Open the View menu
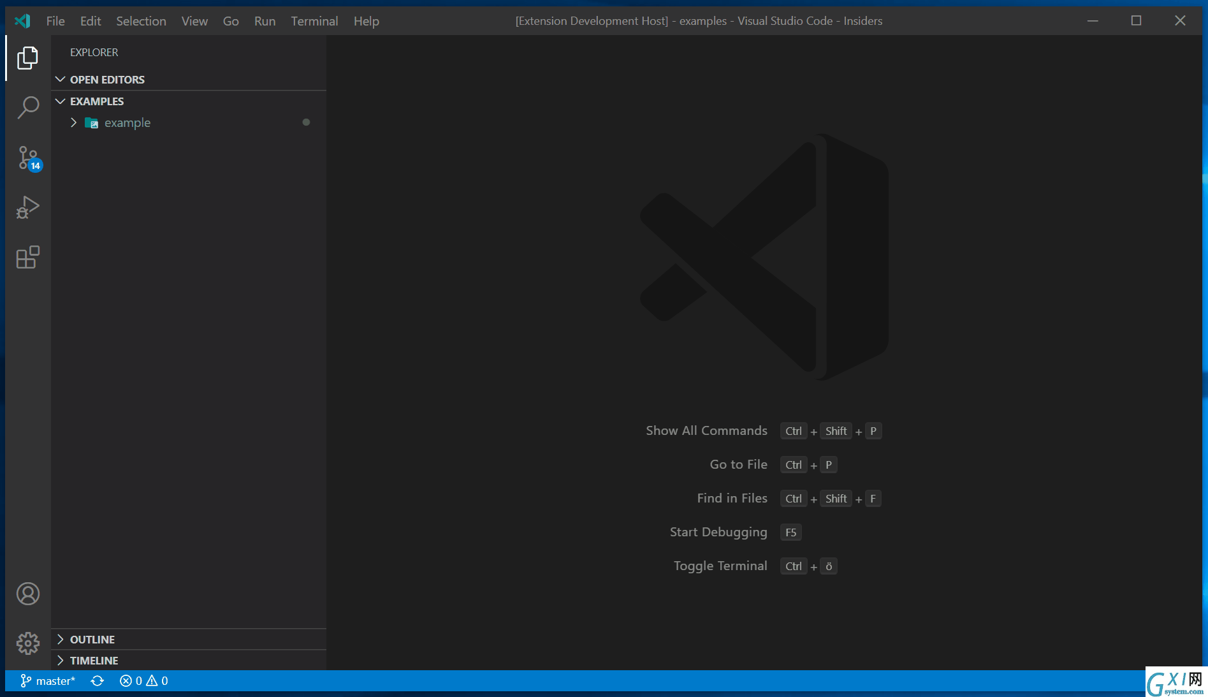Image resolution: width=1208 pixels, height=697 pixels. [x=194, y=21]
